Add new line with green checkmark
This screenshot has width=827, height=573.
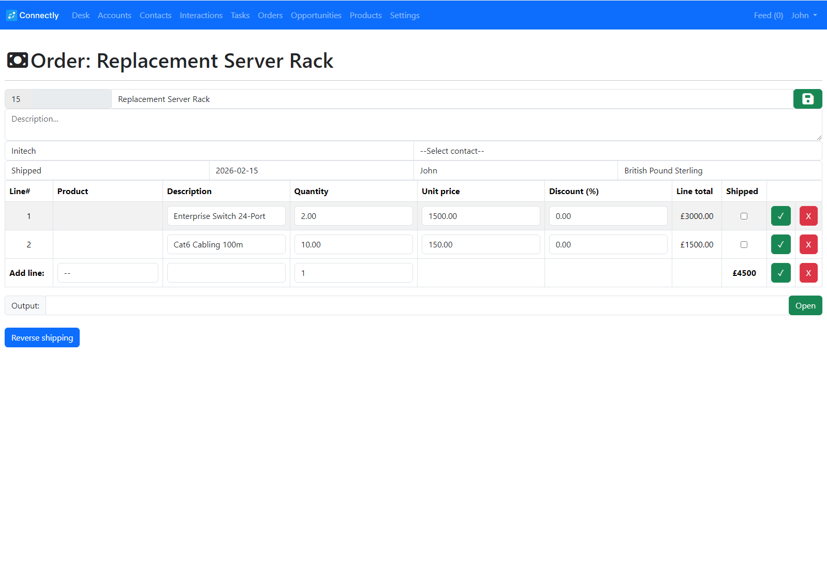(780, 273)
